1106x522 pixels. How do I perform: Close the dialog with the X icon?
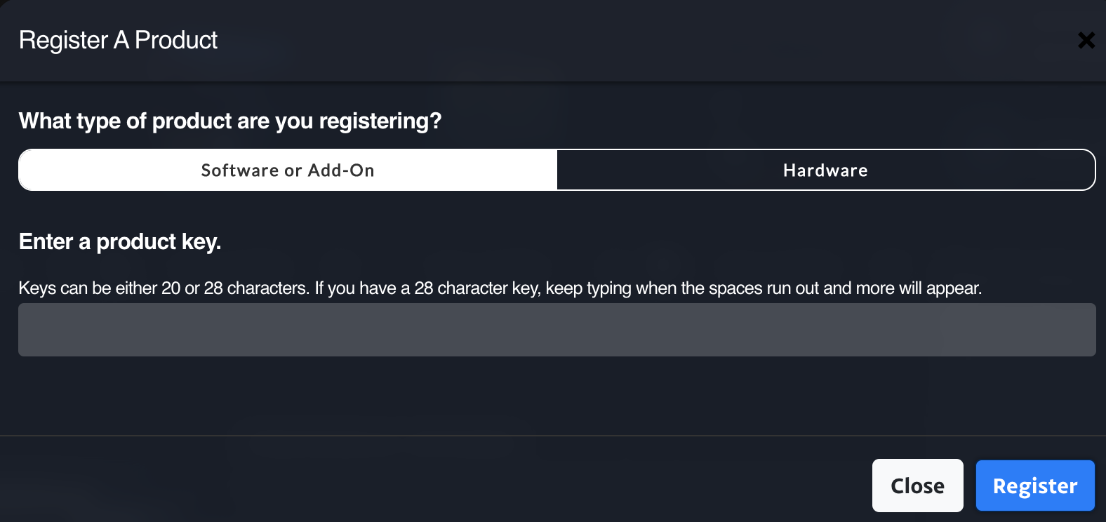1086,41
